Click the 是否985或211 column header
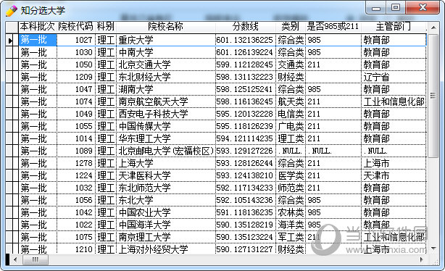 (333, 27)
